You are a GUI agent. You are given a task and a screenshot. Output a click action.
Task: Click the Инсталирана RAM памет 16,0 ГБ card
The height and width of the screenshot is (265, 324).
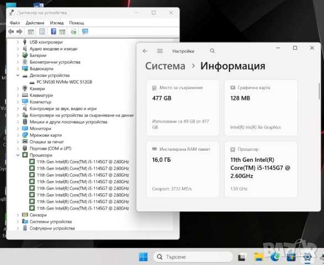183,169
